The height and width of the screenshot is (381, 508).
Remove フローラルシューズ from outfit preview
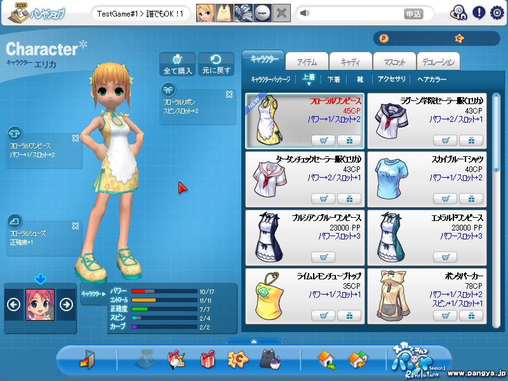(76, 225)
